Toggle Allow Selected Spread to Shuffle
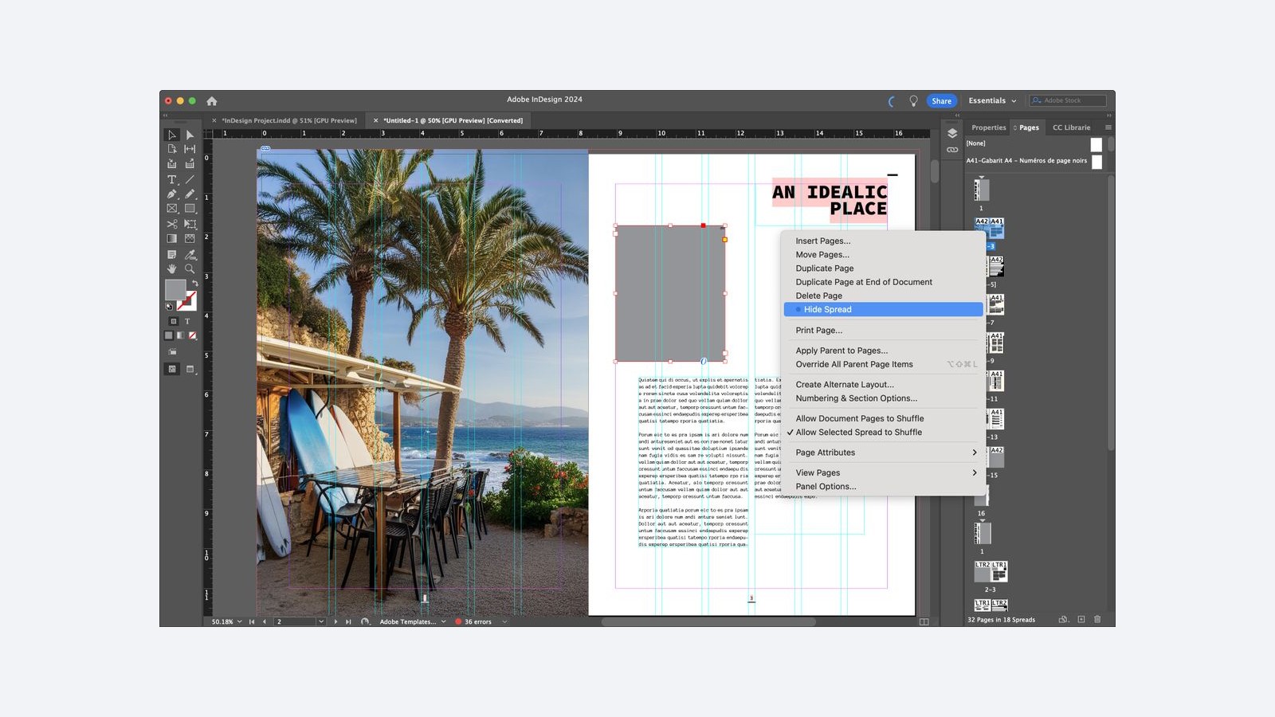Image resolution: width=1275 pixels, height=717 pixels. click(x=858, y=433)
